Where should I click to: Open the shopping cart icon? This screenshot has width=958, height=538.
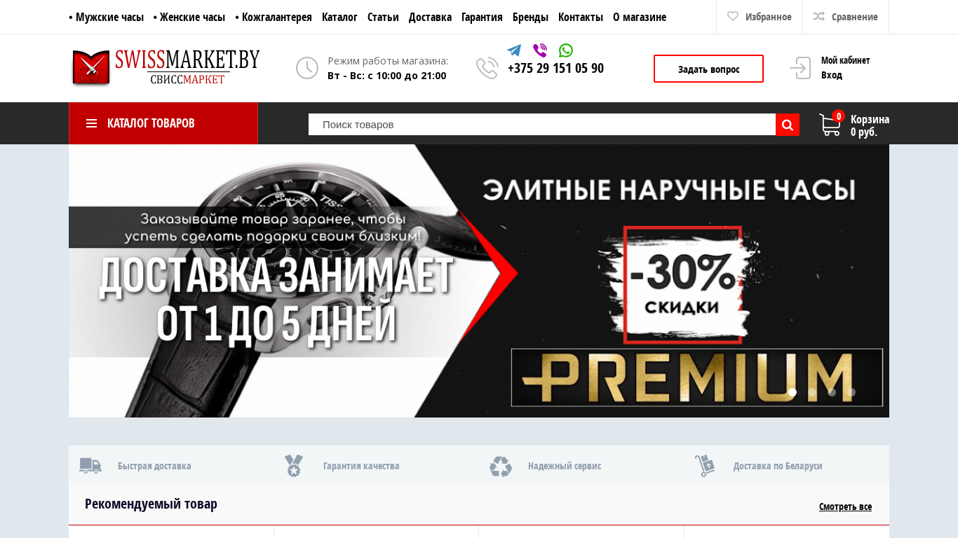point(830,125)
